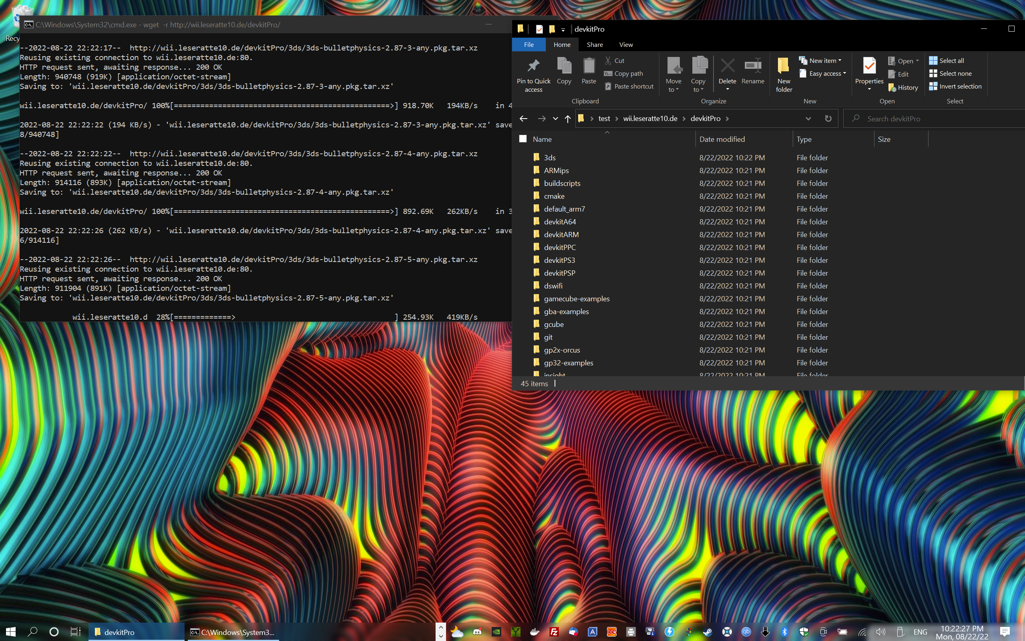
Task: Click Select none in ribbon
Action: pyautogui.click(x=950, y=73)
